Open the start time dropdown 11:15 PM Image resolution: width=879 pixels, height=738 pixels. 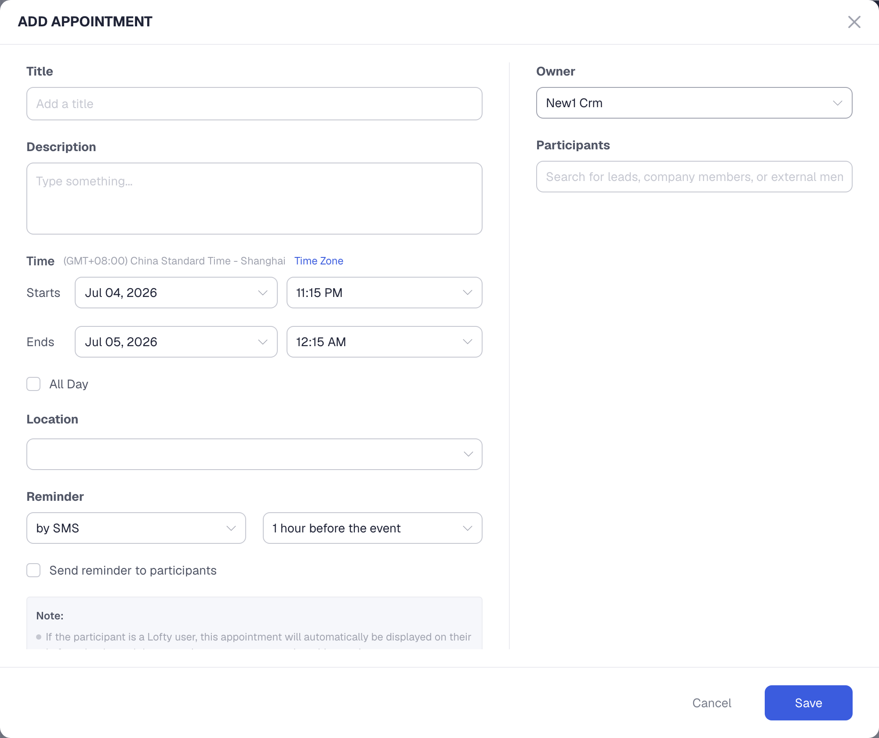[x=385, y=293]
